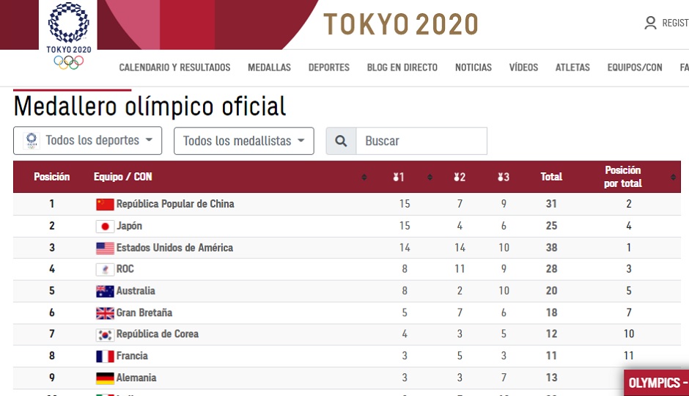Click the Tokyo 2020 Olympic logo
Screen dimensions: 689x396
[x=69, y=36]
